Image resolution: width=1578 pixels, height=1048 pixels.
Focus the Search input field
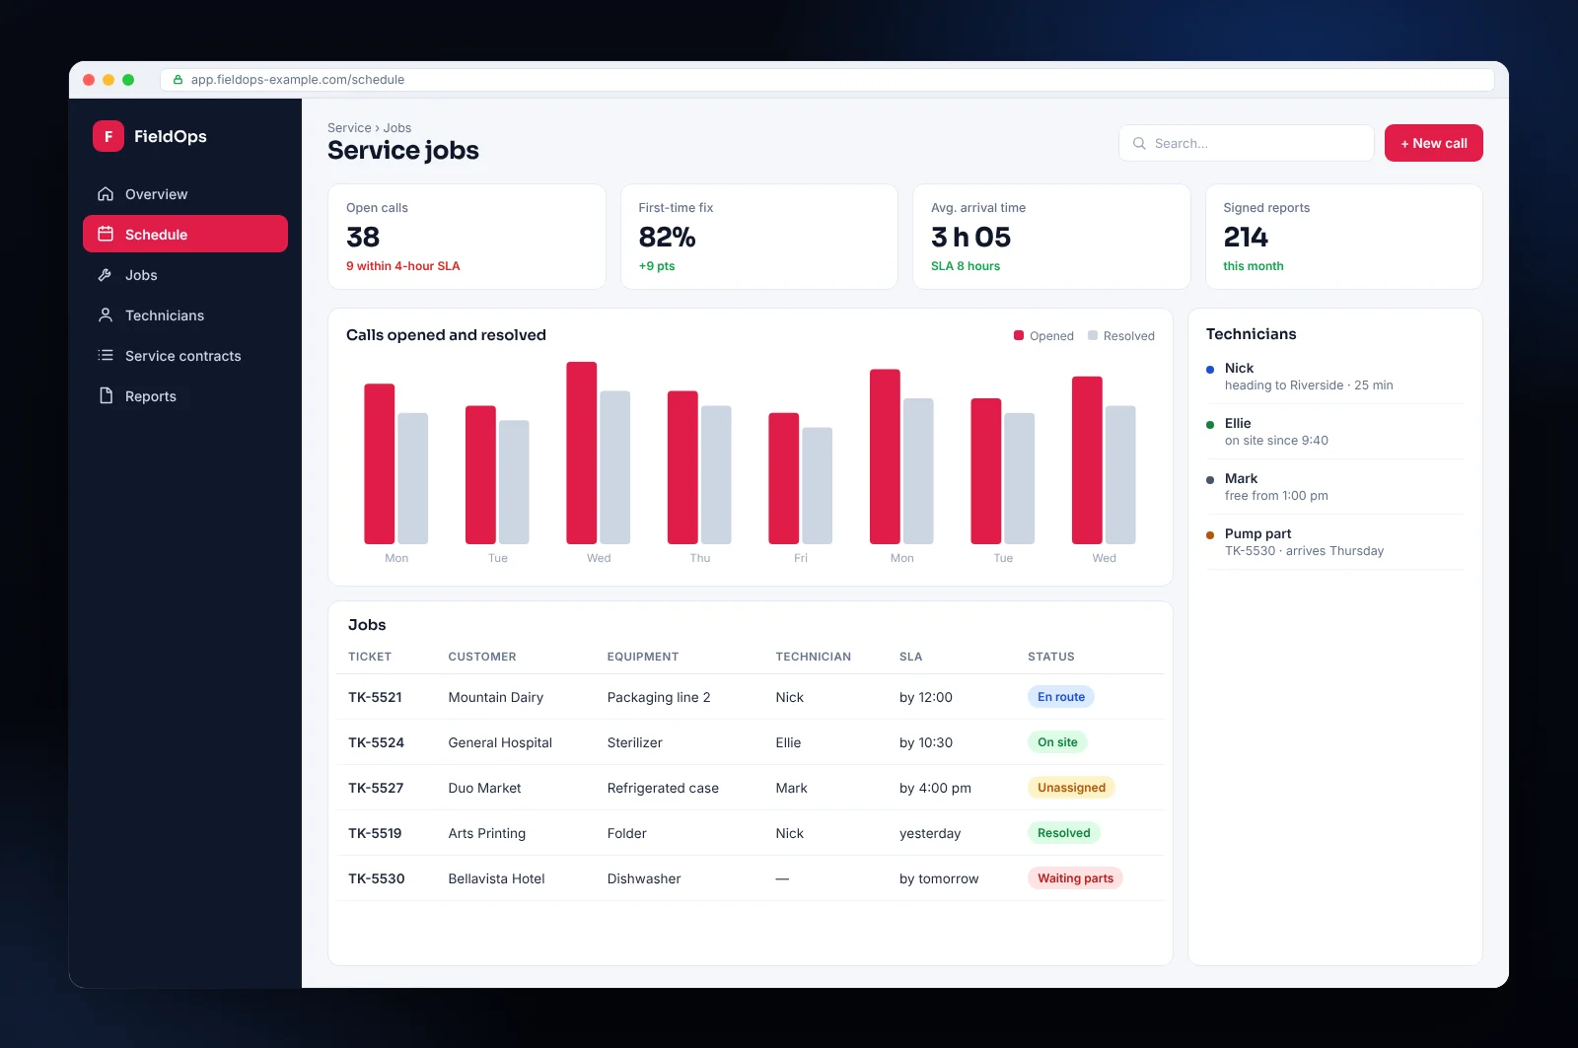pos(1247,143)
